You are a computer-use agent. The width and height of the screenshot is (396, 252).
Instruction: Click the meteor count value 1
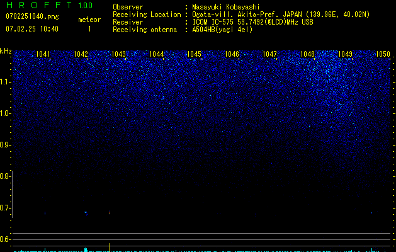point(89,29)
